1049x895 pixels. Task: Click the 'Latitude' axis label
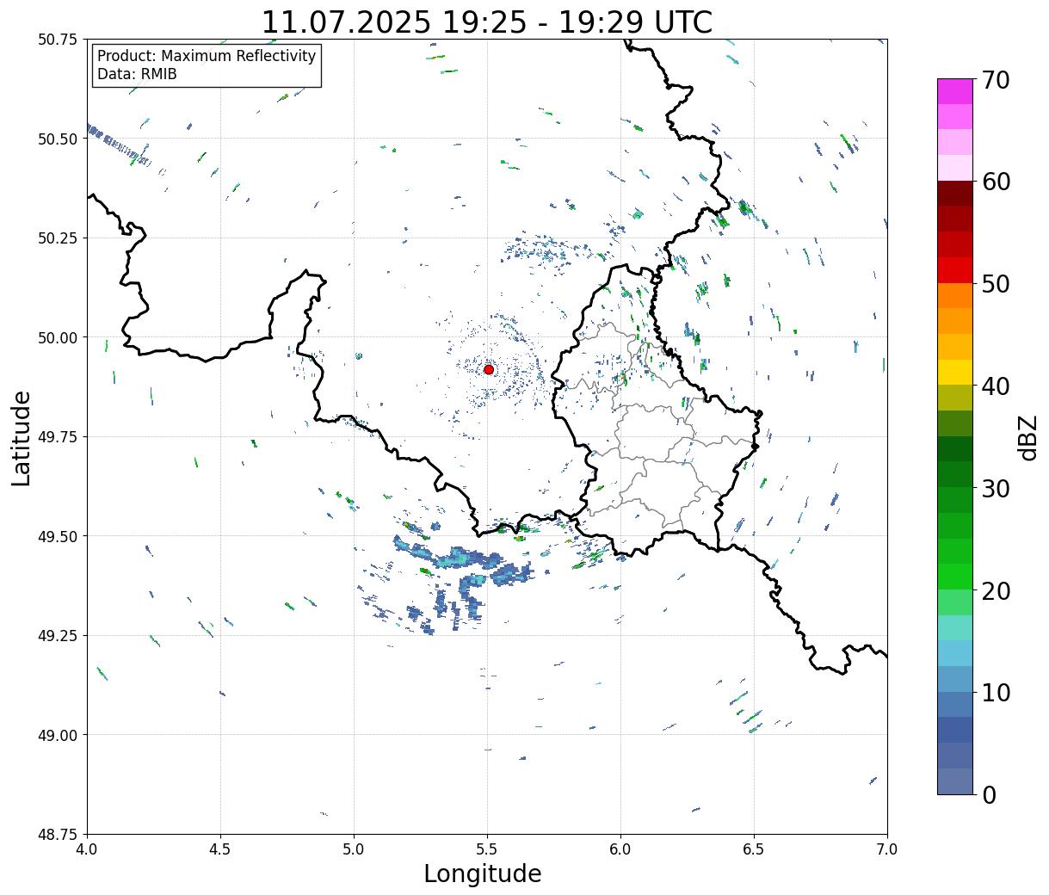click(22, 438)
